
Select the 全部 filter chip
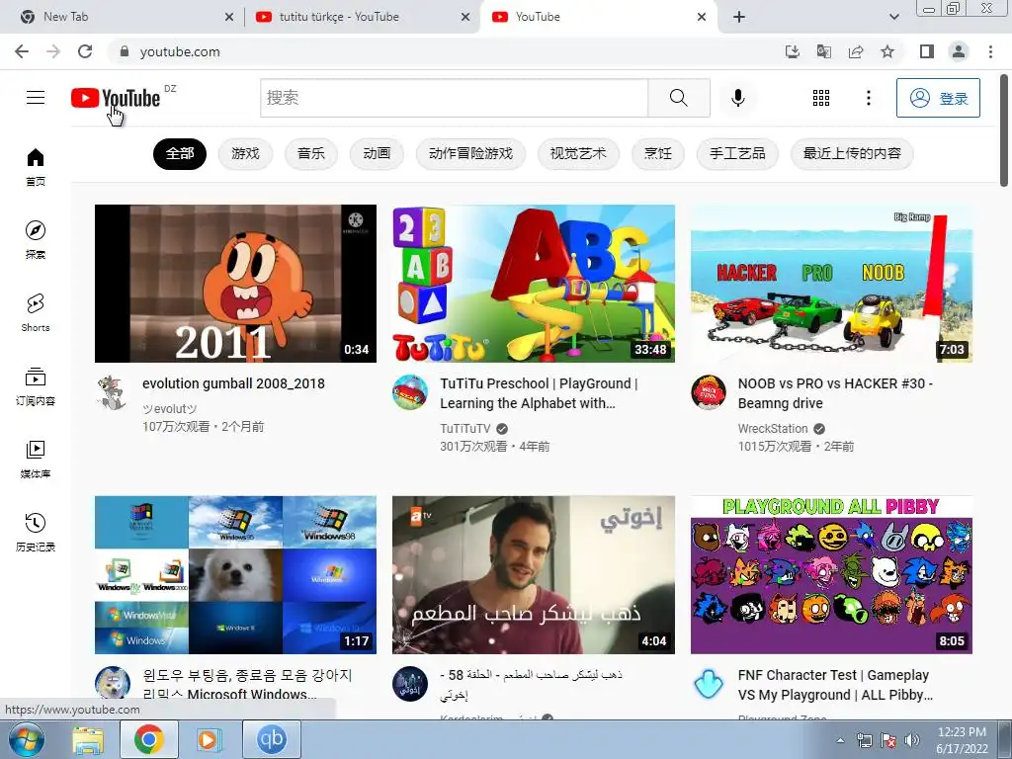pyautogui.click(x=180, y=153)
